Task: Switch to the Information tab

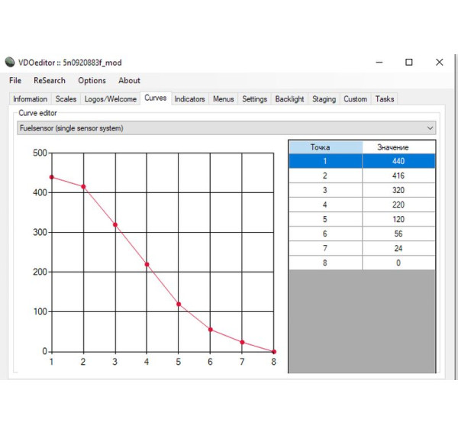Action: [30, 99]
